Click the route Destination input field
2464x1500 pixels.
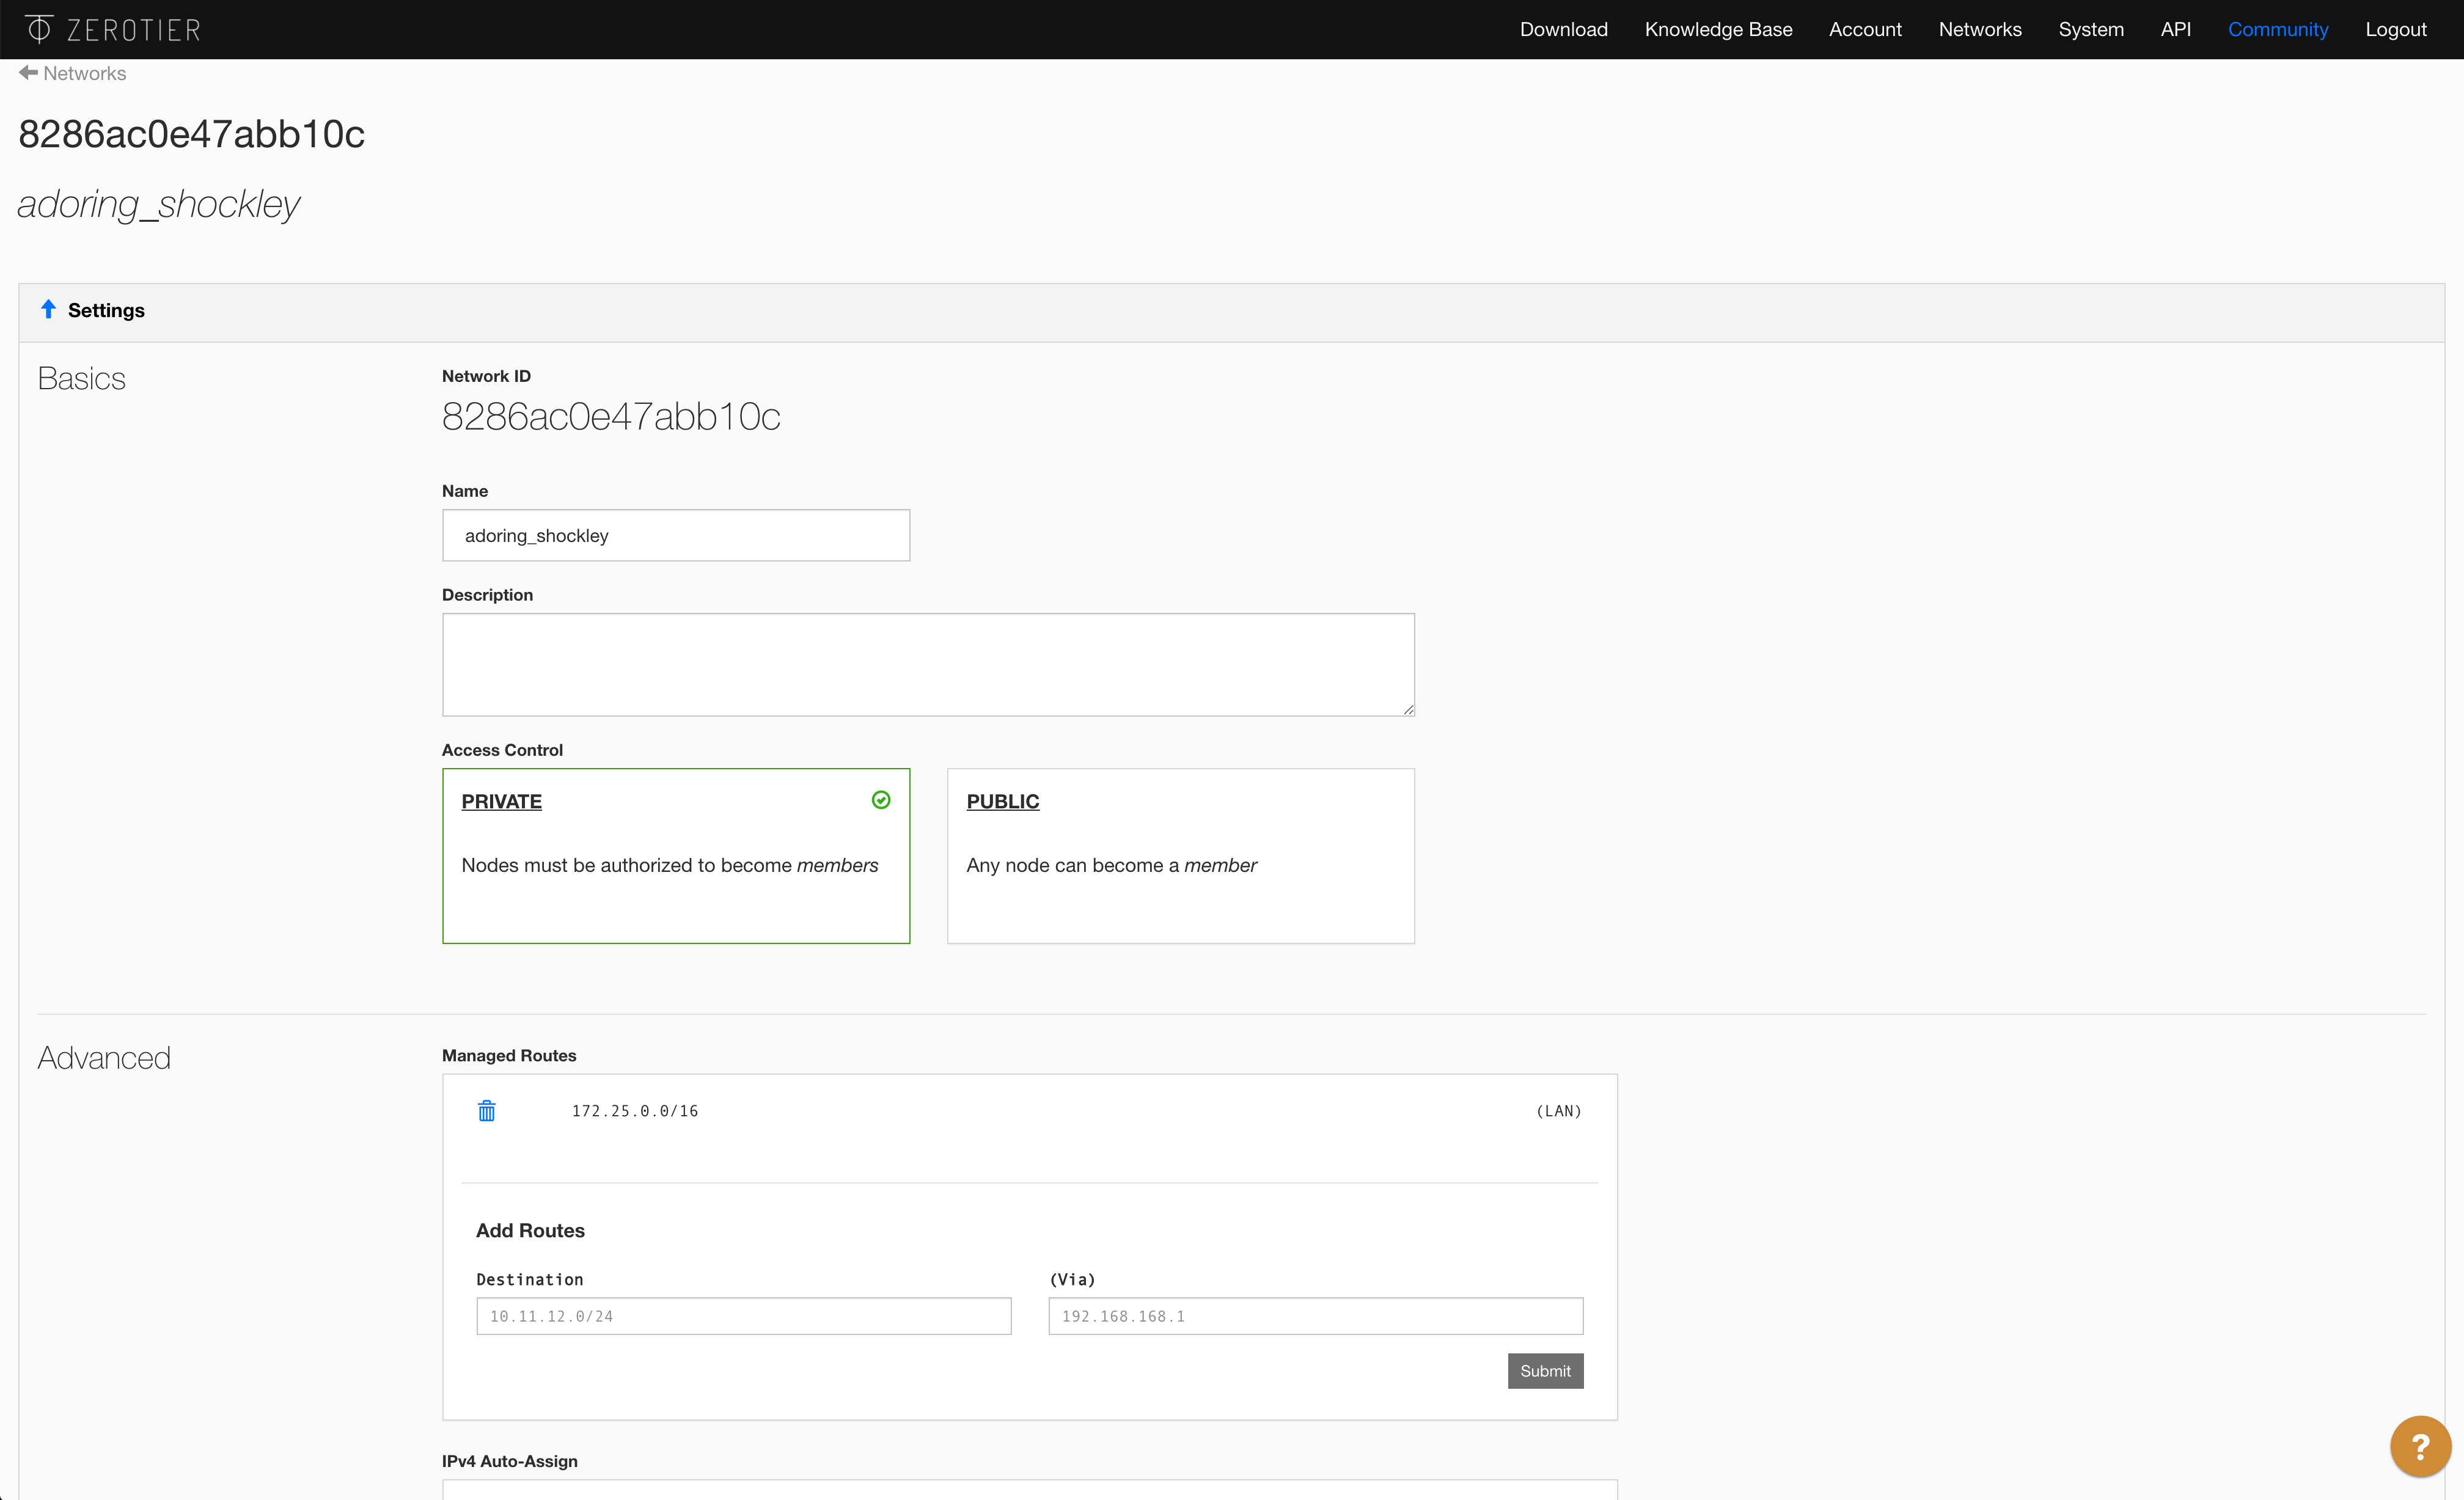[743, 1316]
